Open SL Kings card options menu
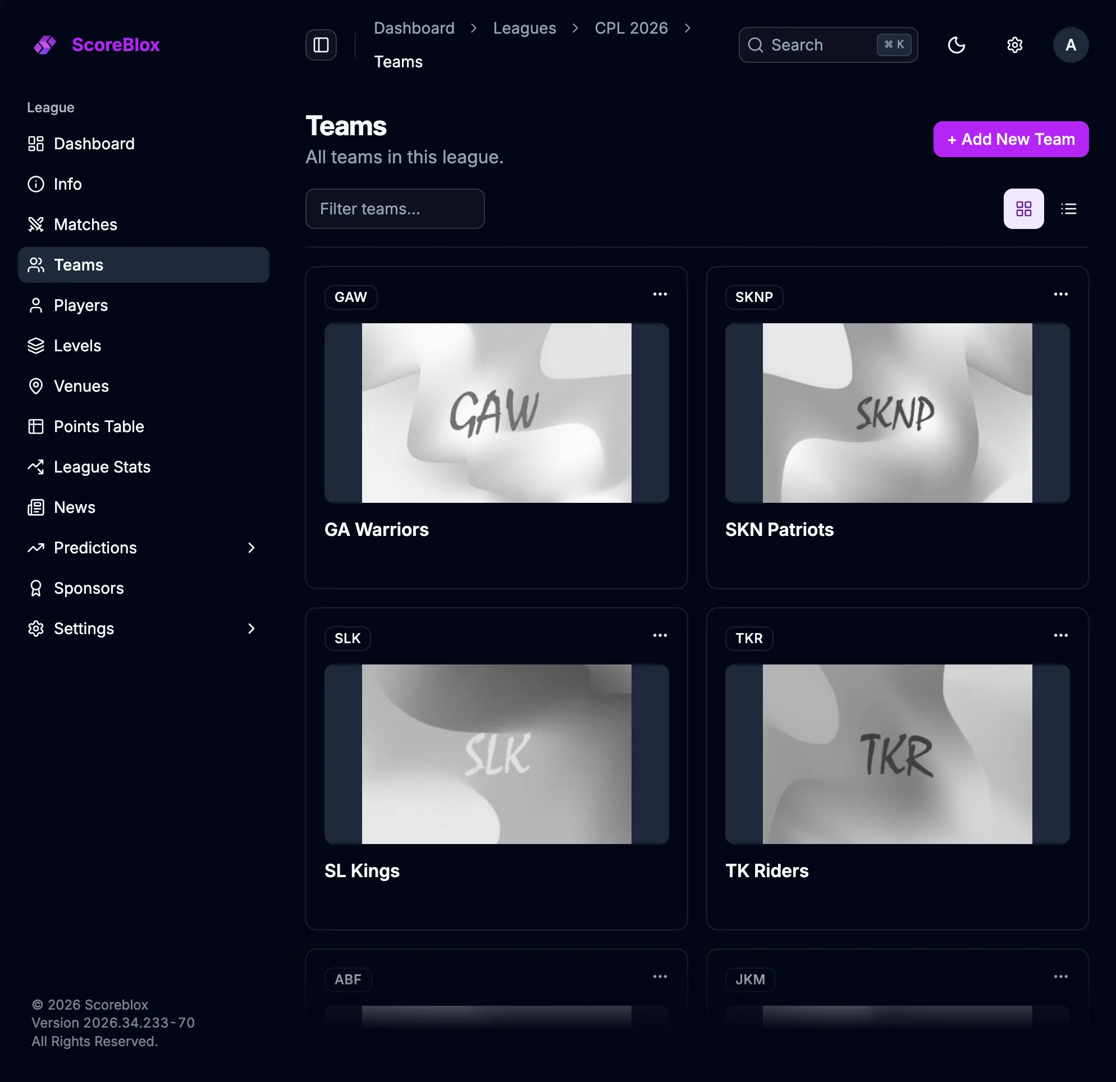Viewport: 1116px width, 1082px height. click(660, 635)
